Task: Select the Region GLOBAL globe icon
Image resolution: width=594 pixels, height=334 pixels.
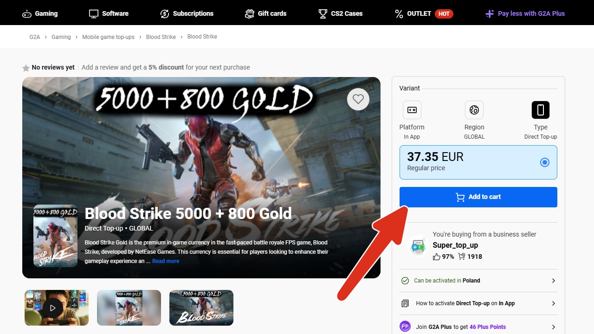Action: [x=474, y=110]
